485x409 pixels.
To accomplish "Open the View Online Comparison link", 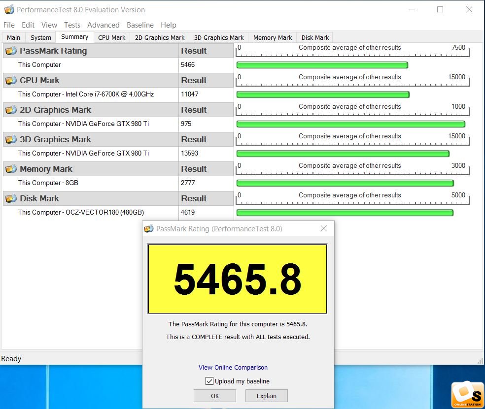I will 233,367.
